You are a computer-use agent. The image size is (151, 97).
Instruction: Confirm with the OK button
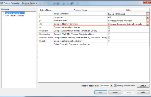[x=101, y=92]
